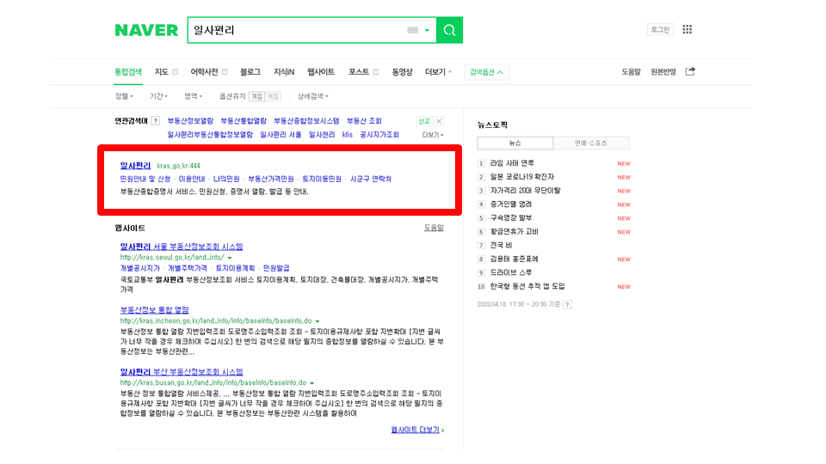Viewport: 826px width, 464px height.
Task: Click the green search magnifier button
Action: [x=449, y=30]
